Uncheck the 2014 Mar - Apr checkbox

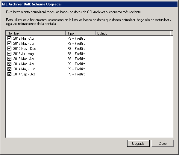[x=9, y=64]
